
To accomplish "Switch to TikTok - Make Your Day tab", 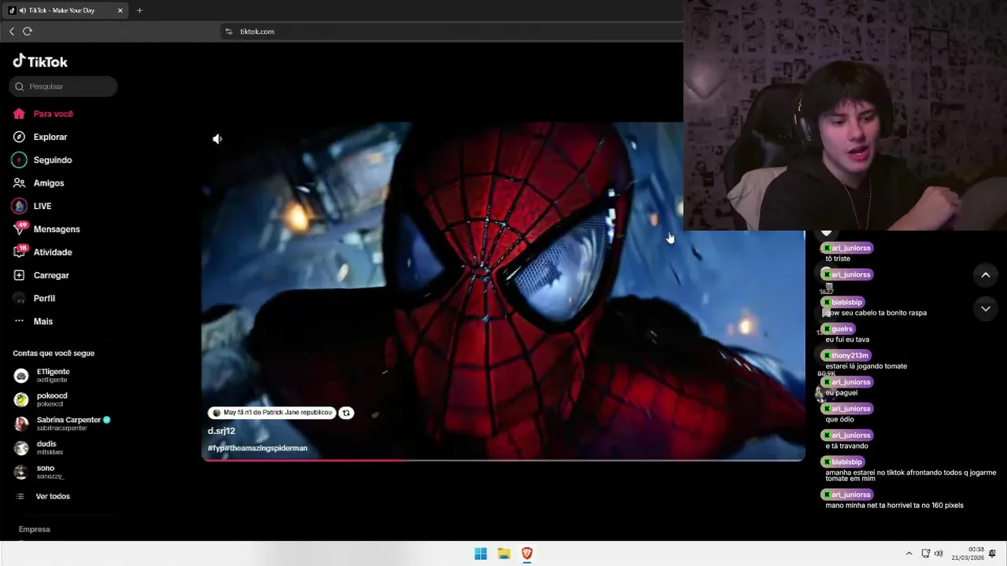I will 66,10.
